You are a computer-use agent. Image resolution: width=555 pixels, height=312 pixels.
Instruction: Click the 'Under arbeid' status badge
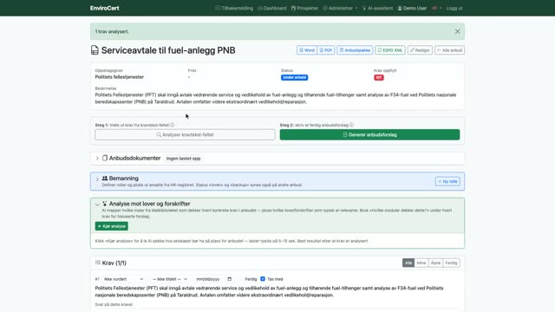point(294,77)
